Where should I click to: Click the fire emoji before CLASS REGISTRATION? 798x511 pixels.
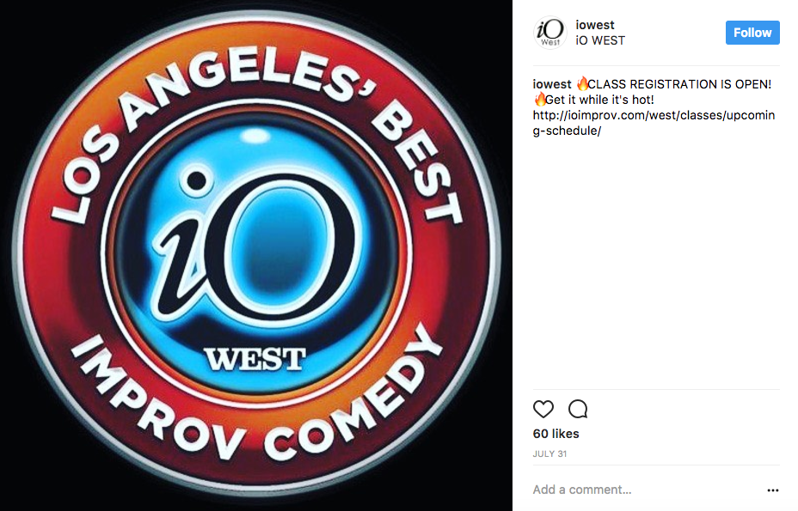pos(582,83)
